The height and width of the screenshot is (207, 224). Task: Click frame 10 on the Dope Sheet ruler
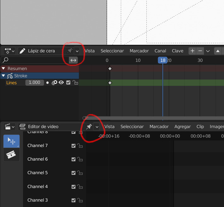[138, 60]
